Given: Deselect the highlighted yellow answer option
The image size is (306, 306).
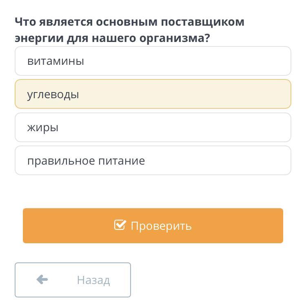Looking at the screenshot, I should coord(153,94).
